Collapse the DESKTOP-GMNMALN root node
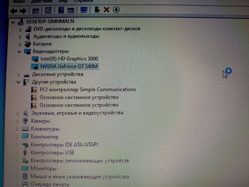Viewport: 249px width, 187px height. coord(13,22)
